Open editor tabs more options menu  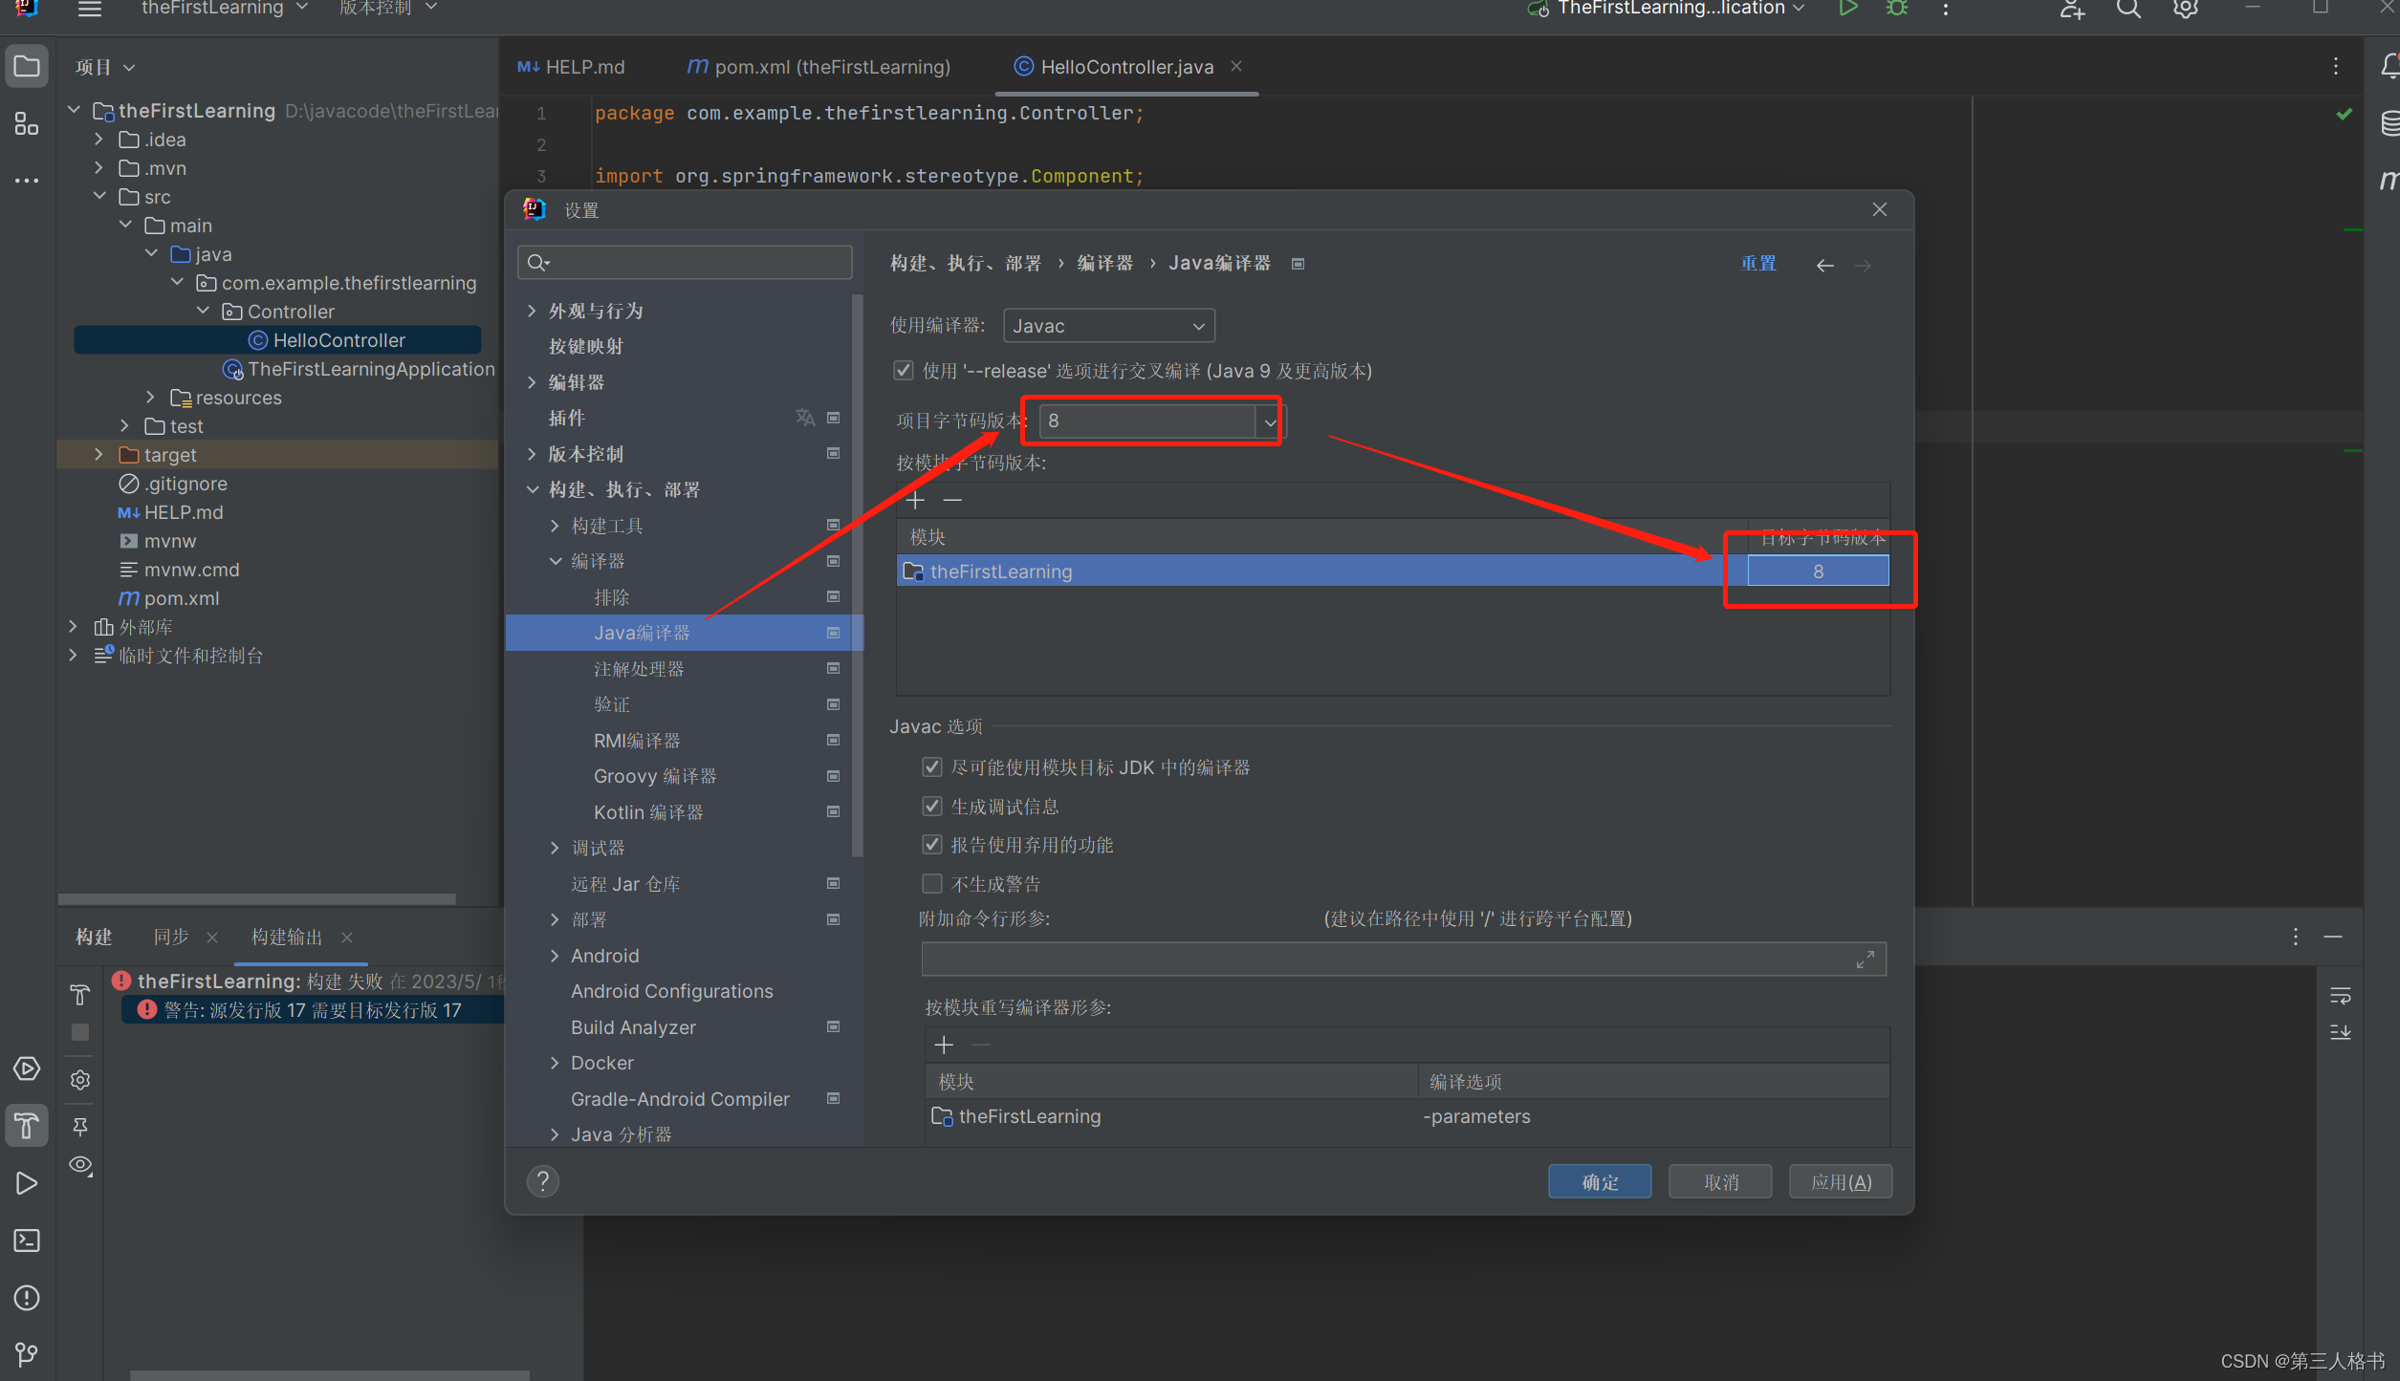tap(2336, 66)
